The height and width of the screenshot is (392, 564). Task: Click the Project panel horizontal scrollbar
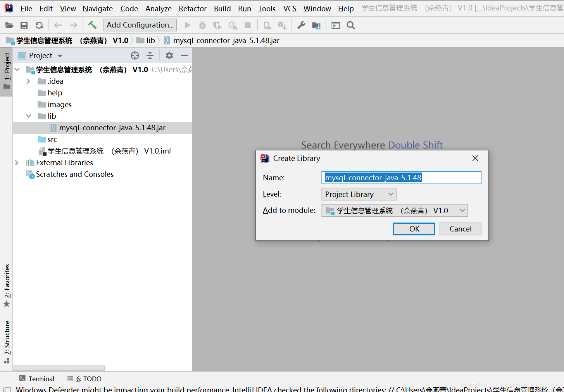(59, 368)
